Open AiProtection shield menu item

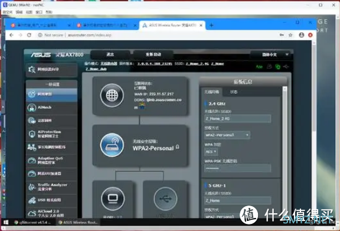point(51,134)
